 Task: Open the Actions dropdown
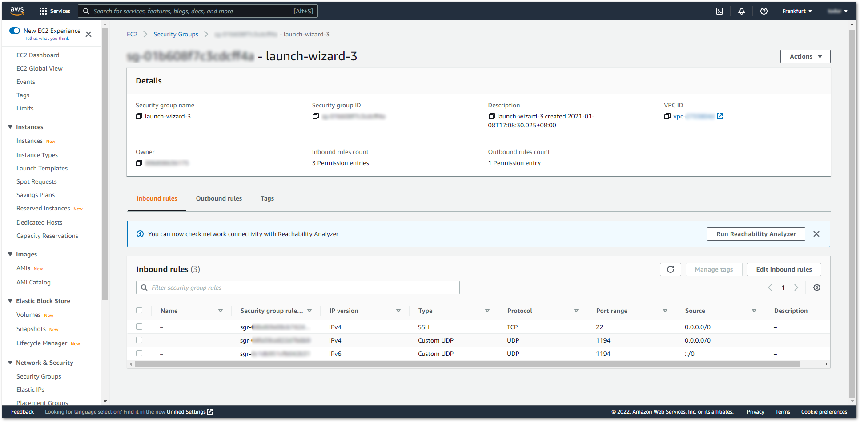tap(805, 56)
